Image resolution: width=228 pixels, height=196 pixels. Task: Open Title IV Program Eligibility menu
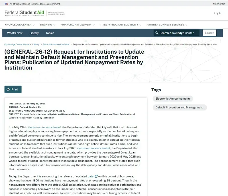[121, 25]
